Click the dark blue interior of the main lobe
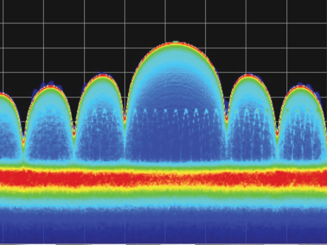Image resolution: width=327 pixels, height=245 pixels. pos(175,91)
